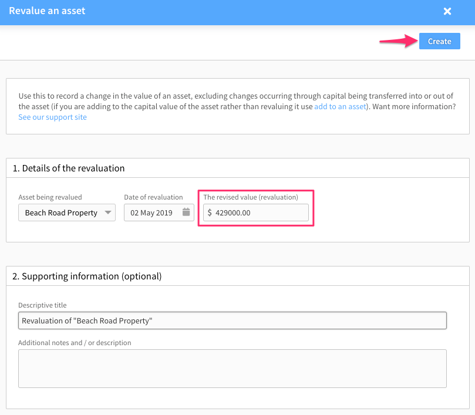Viewport: 475px width, 415px height.
Task: Click the Revalue an asset title text
Action: point(47,11)
